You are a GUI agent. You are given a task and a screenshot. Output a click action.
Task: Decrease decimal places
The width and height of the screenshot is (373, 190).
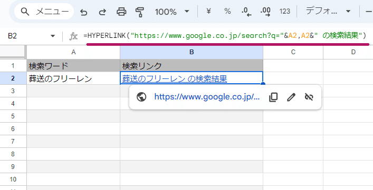click(x=246, y=12)
